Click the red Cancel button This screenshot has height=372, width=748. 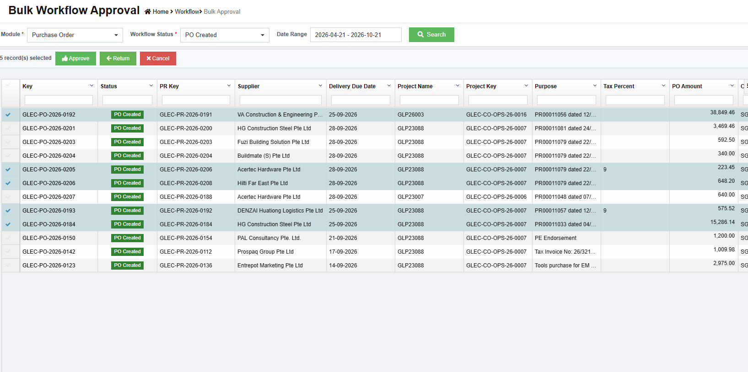(158, 58)
